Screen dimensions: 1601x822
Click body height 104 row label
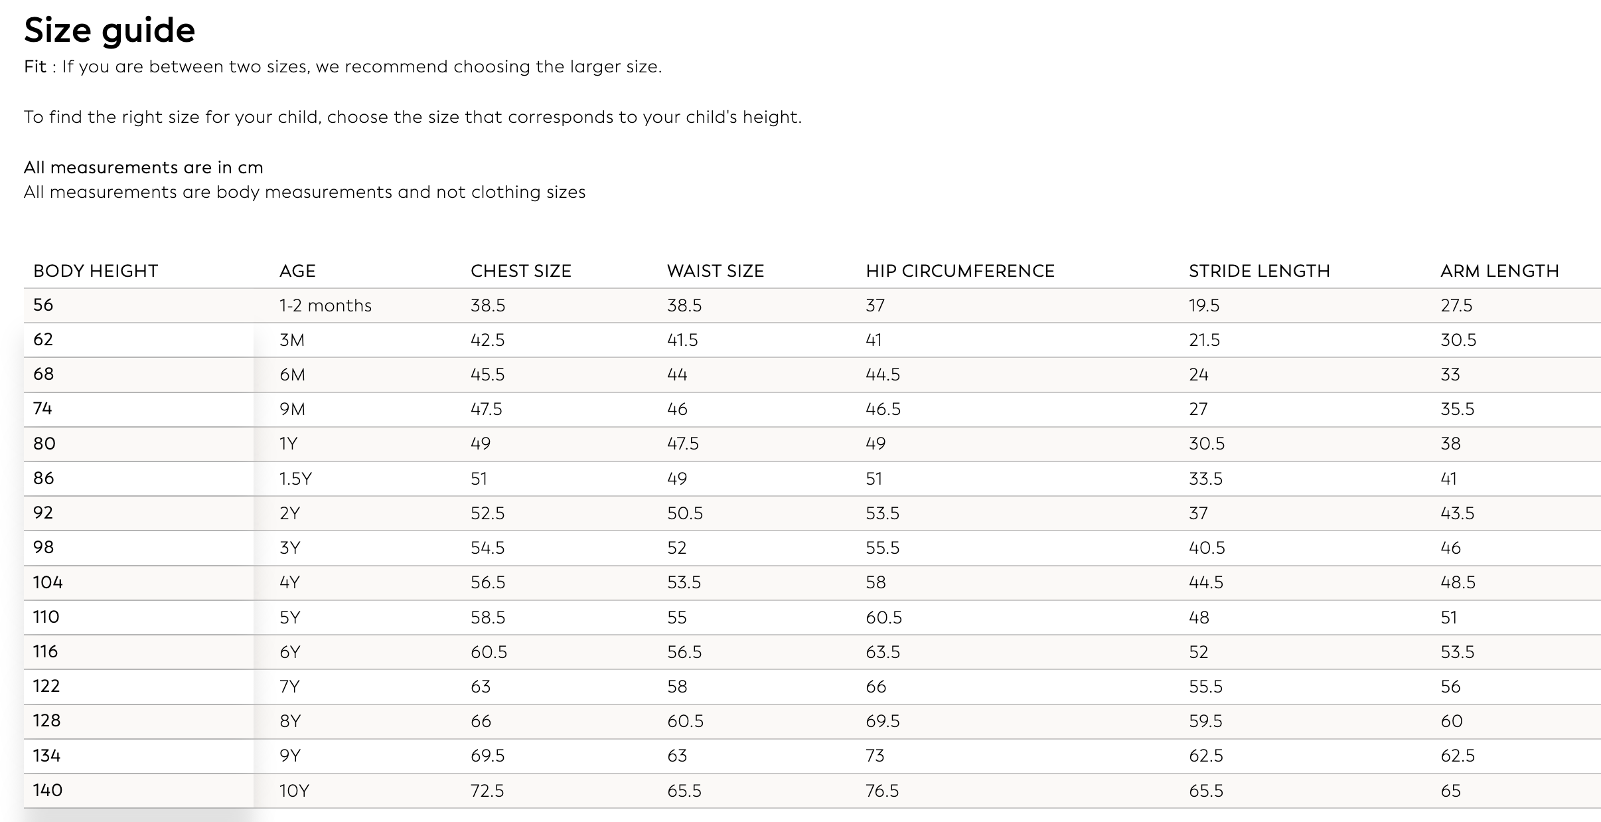tap(48, 582)
